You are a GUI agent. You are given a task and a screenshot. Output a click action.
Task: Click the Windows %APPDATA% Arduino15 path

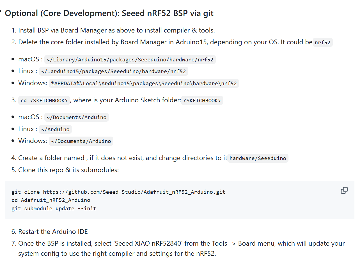pos(144,83)
